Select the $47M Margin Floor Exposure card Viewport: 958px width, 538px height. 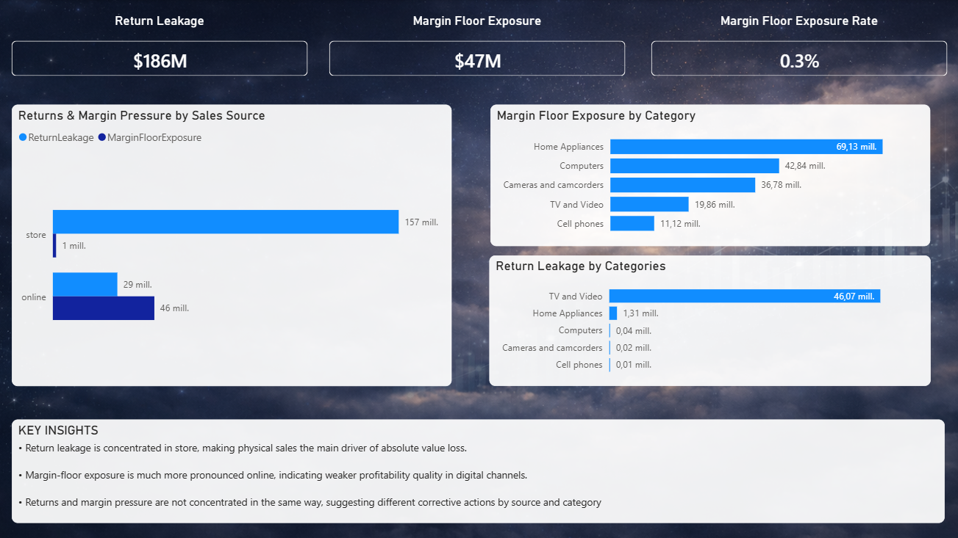tap(476, 58)
